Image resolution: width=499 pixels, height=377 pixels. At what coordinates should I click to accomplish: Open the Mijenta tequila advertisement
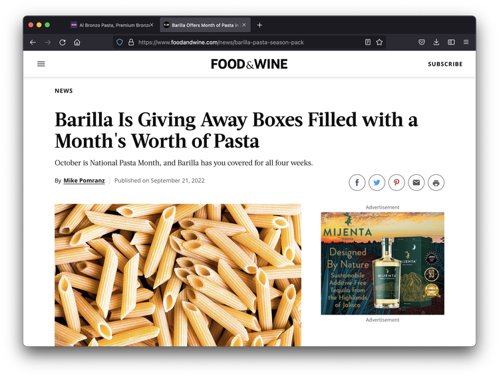[383, 263]
